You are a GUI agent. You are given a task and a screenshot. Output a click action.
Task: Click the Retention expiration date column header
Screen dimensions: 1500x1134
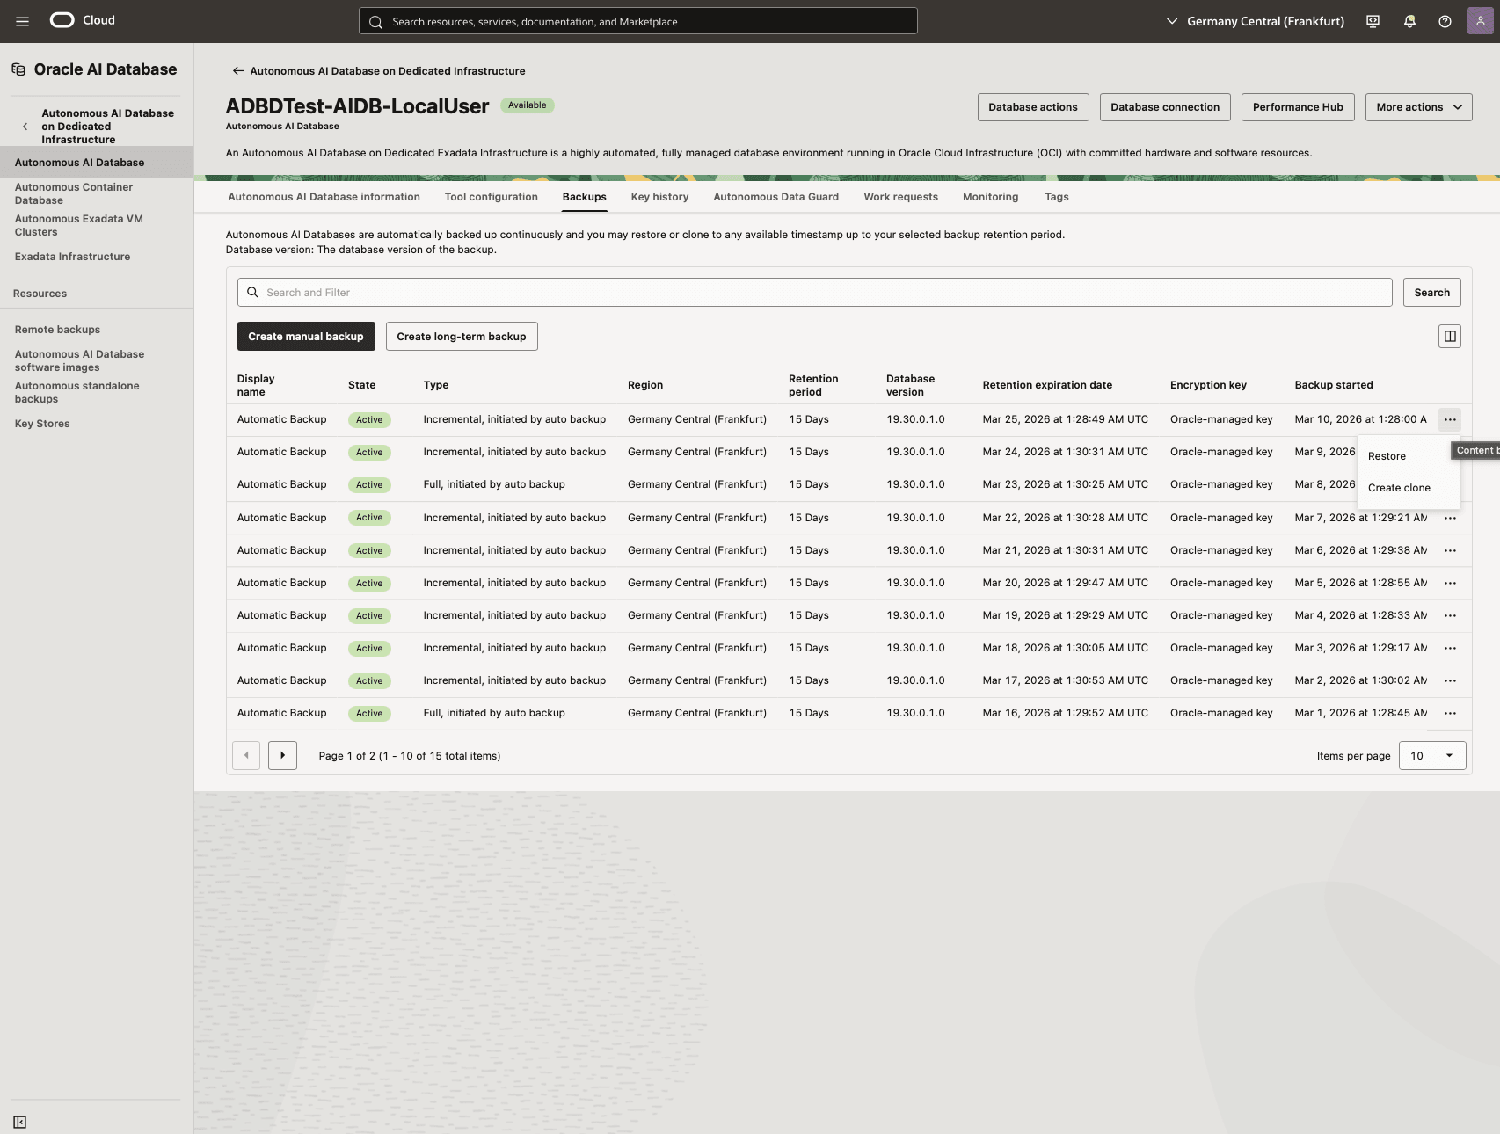(1047, 385)
